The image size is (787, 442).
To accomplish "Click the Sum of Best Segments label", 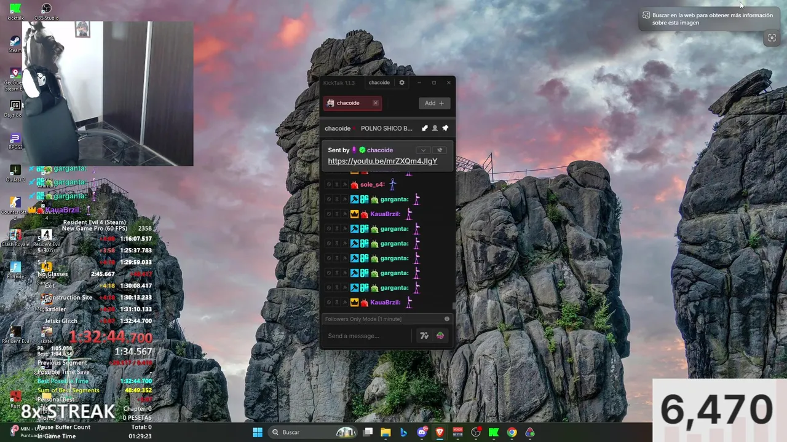I will [x=68, y=390].
